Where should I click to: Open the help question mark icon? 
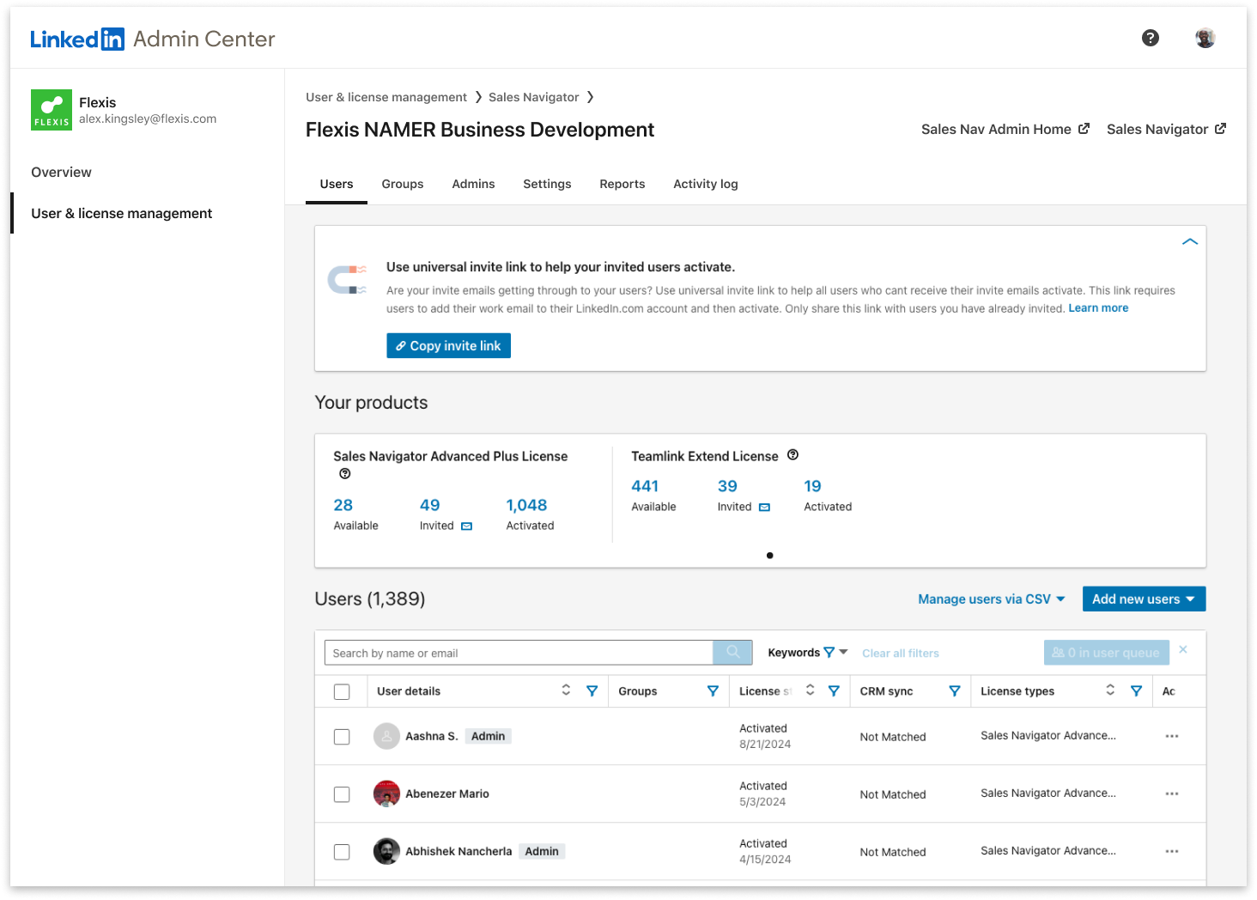click(1151, 38)
